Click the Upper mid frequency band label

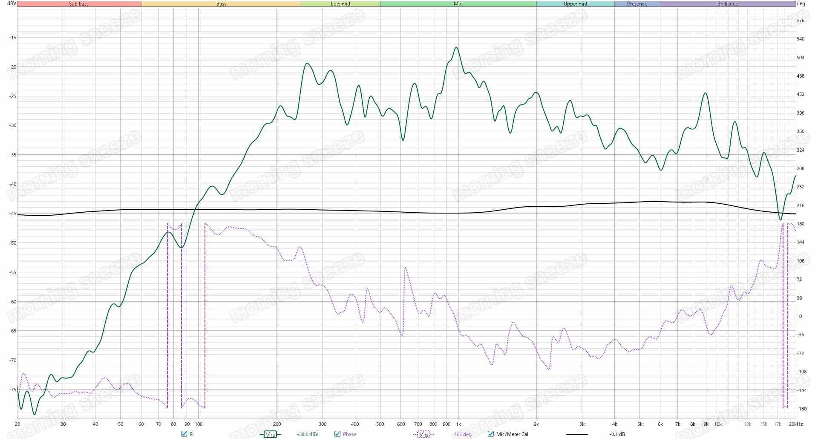575,4
